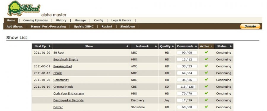Click the Show List heading

pos(17,38)
